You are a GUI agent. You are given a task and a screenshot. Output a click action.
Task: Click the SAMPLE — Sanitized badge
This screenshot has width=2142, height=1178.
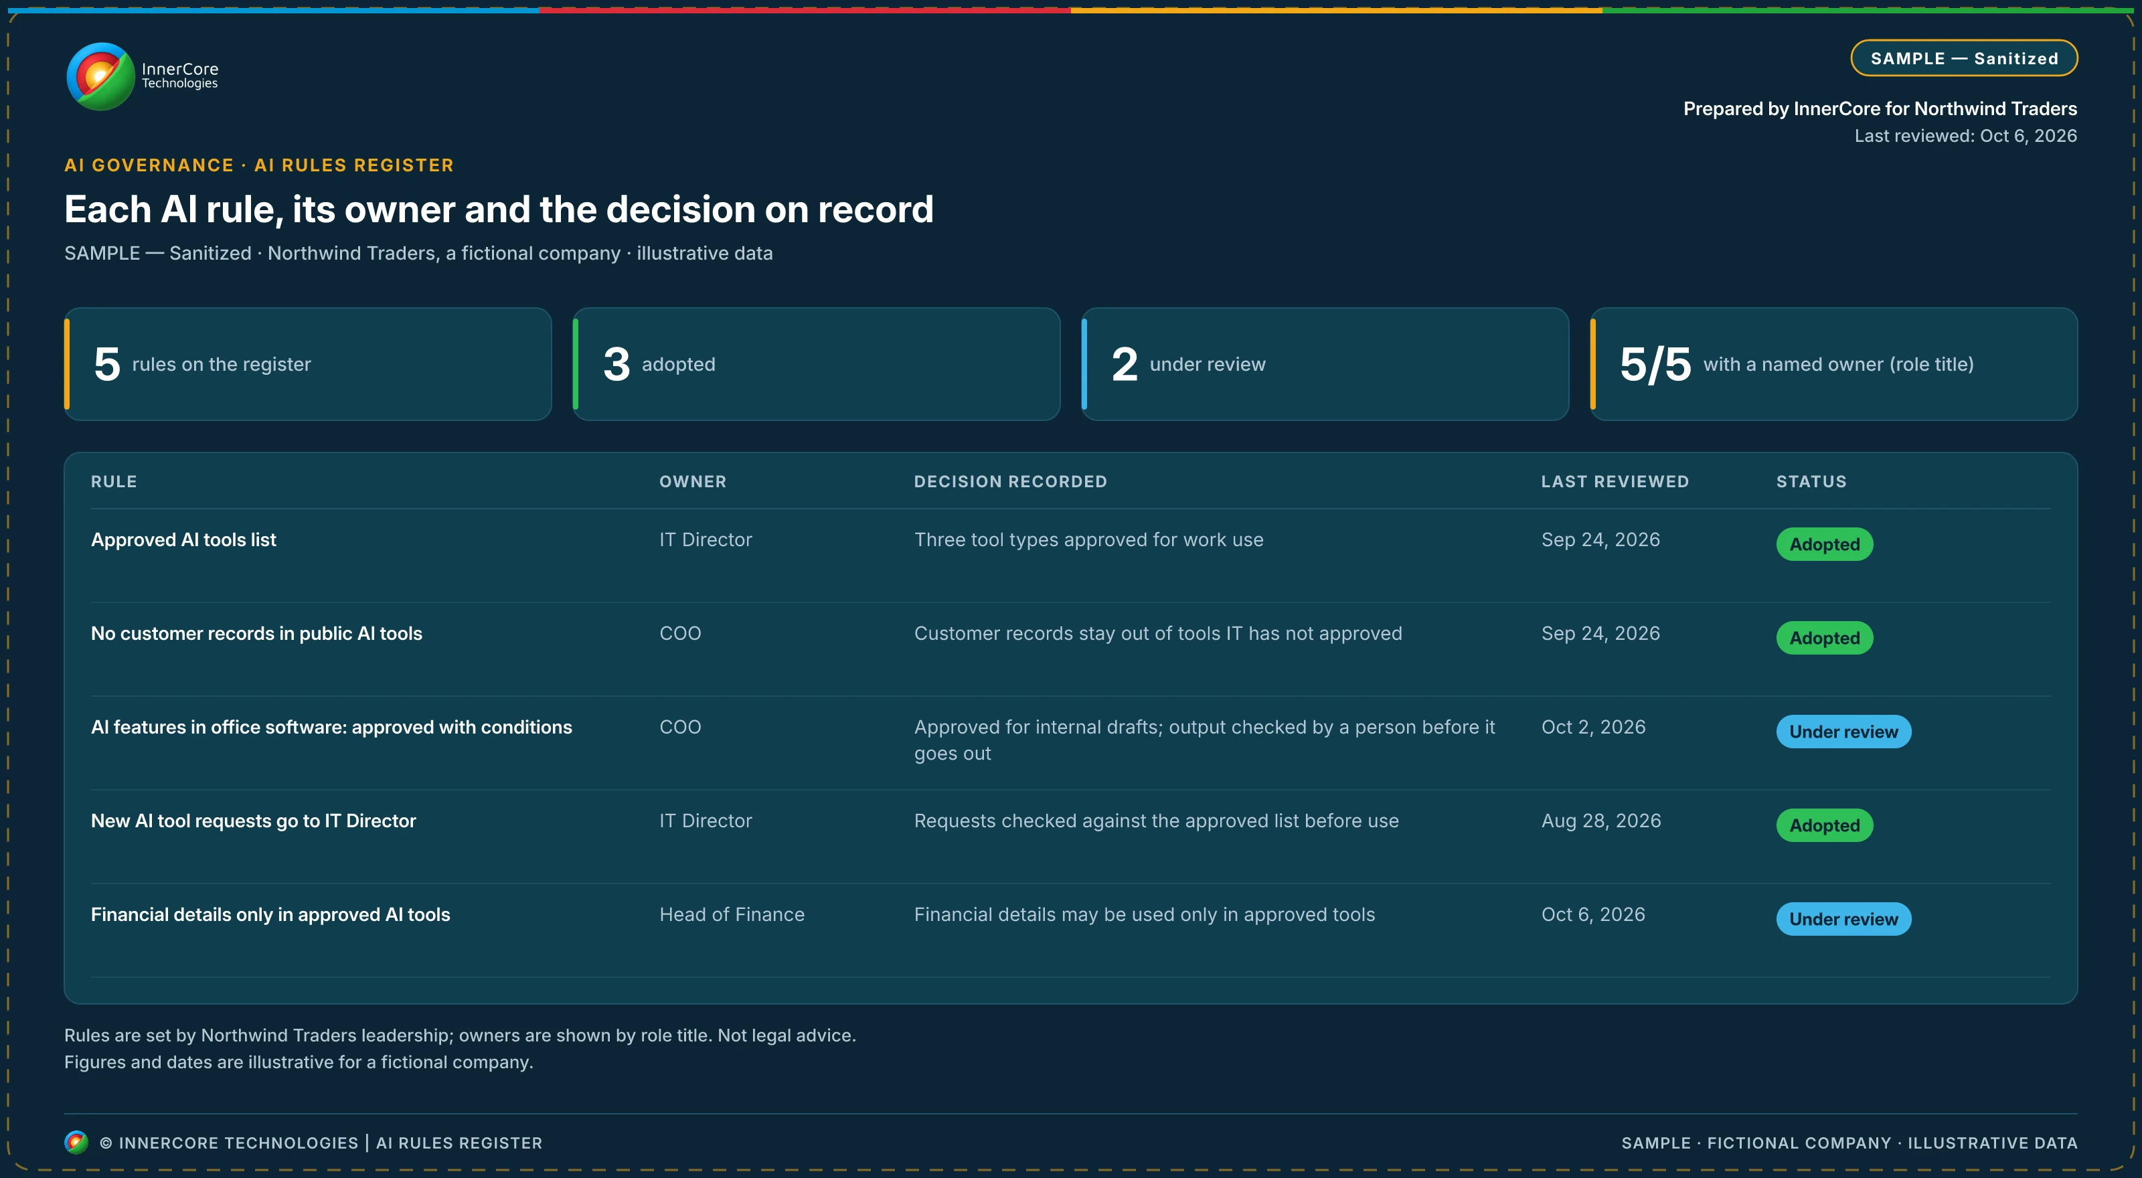coord(1963,58)
